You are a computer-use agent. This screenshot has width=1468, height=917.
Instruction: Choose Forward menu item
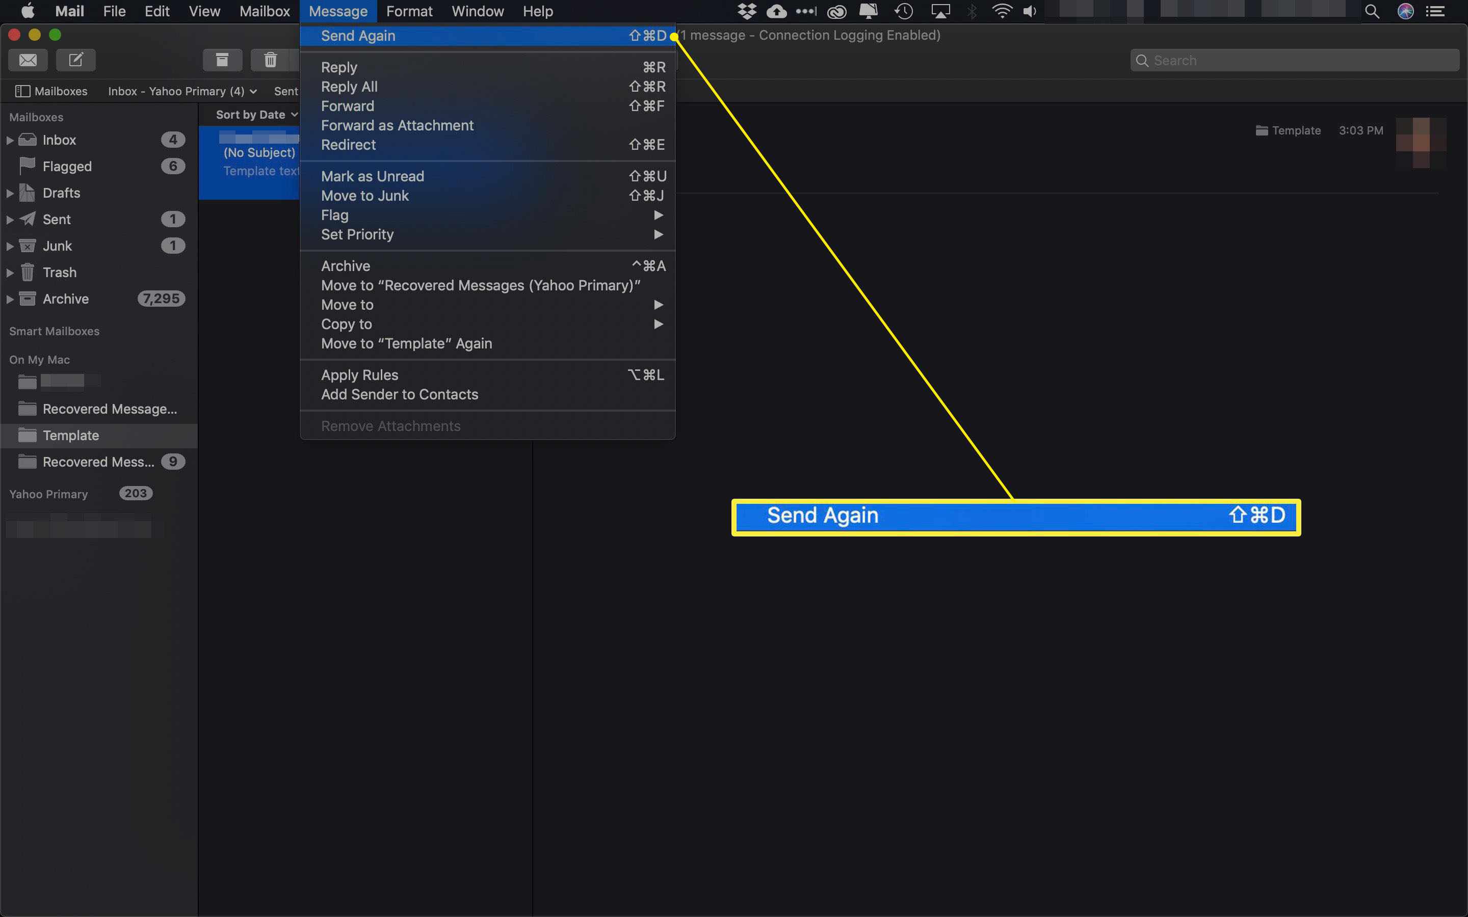(x=488, y=106)
